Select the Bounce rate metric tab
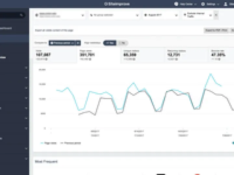234x175 pixels. pos(221,55)
